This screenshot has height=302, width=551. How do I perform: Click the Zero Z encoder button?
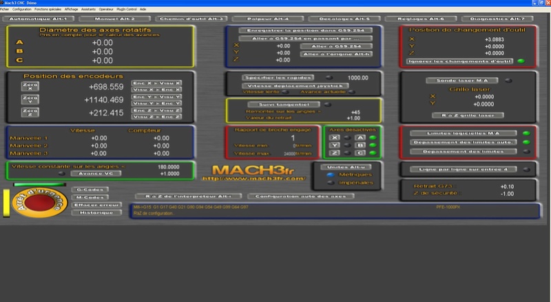(30, 112)
